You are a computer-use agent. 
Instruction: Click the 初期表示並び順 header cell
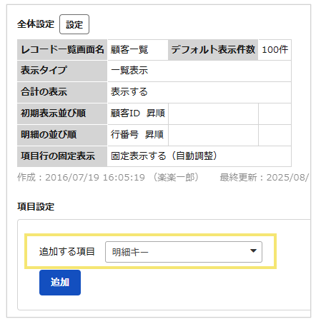coord(62,113)
